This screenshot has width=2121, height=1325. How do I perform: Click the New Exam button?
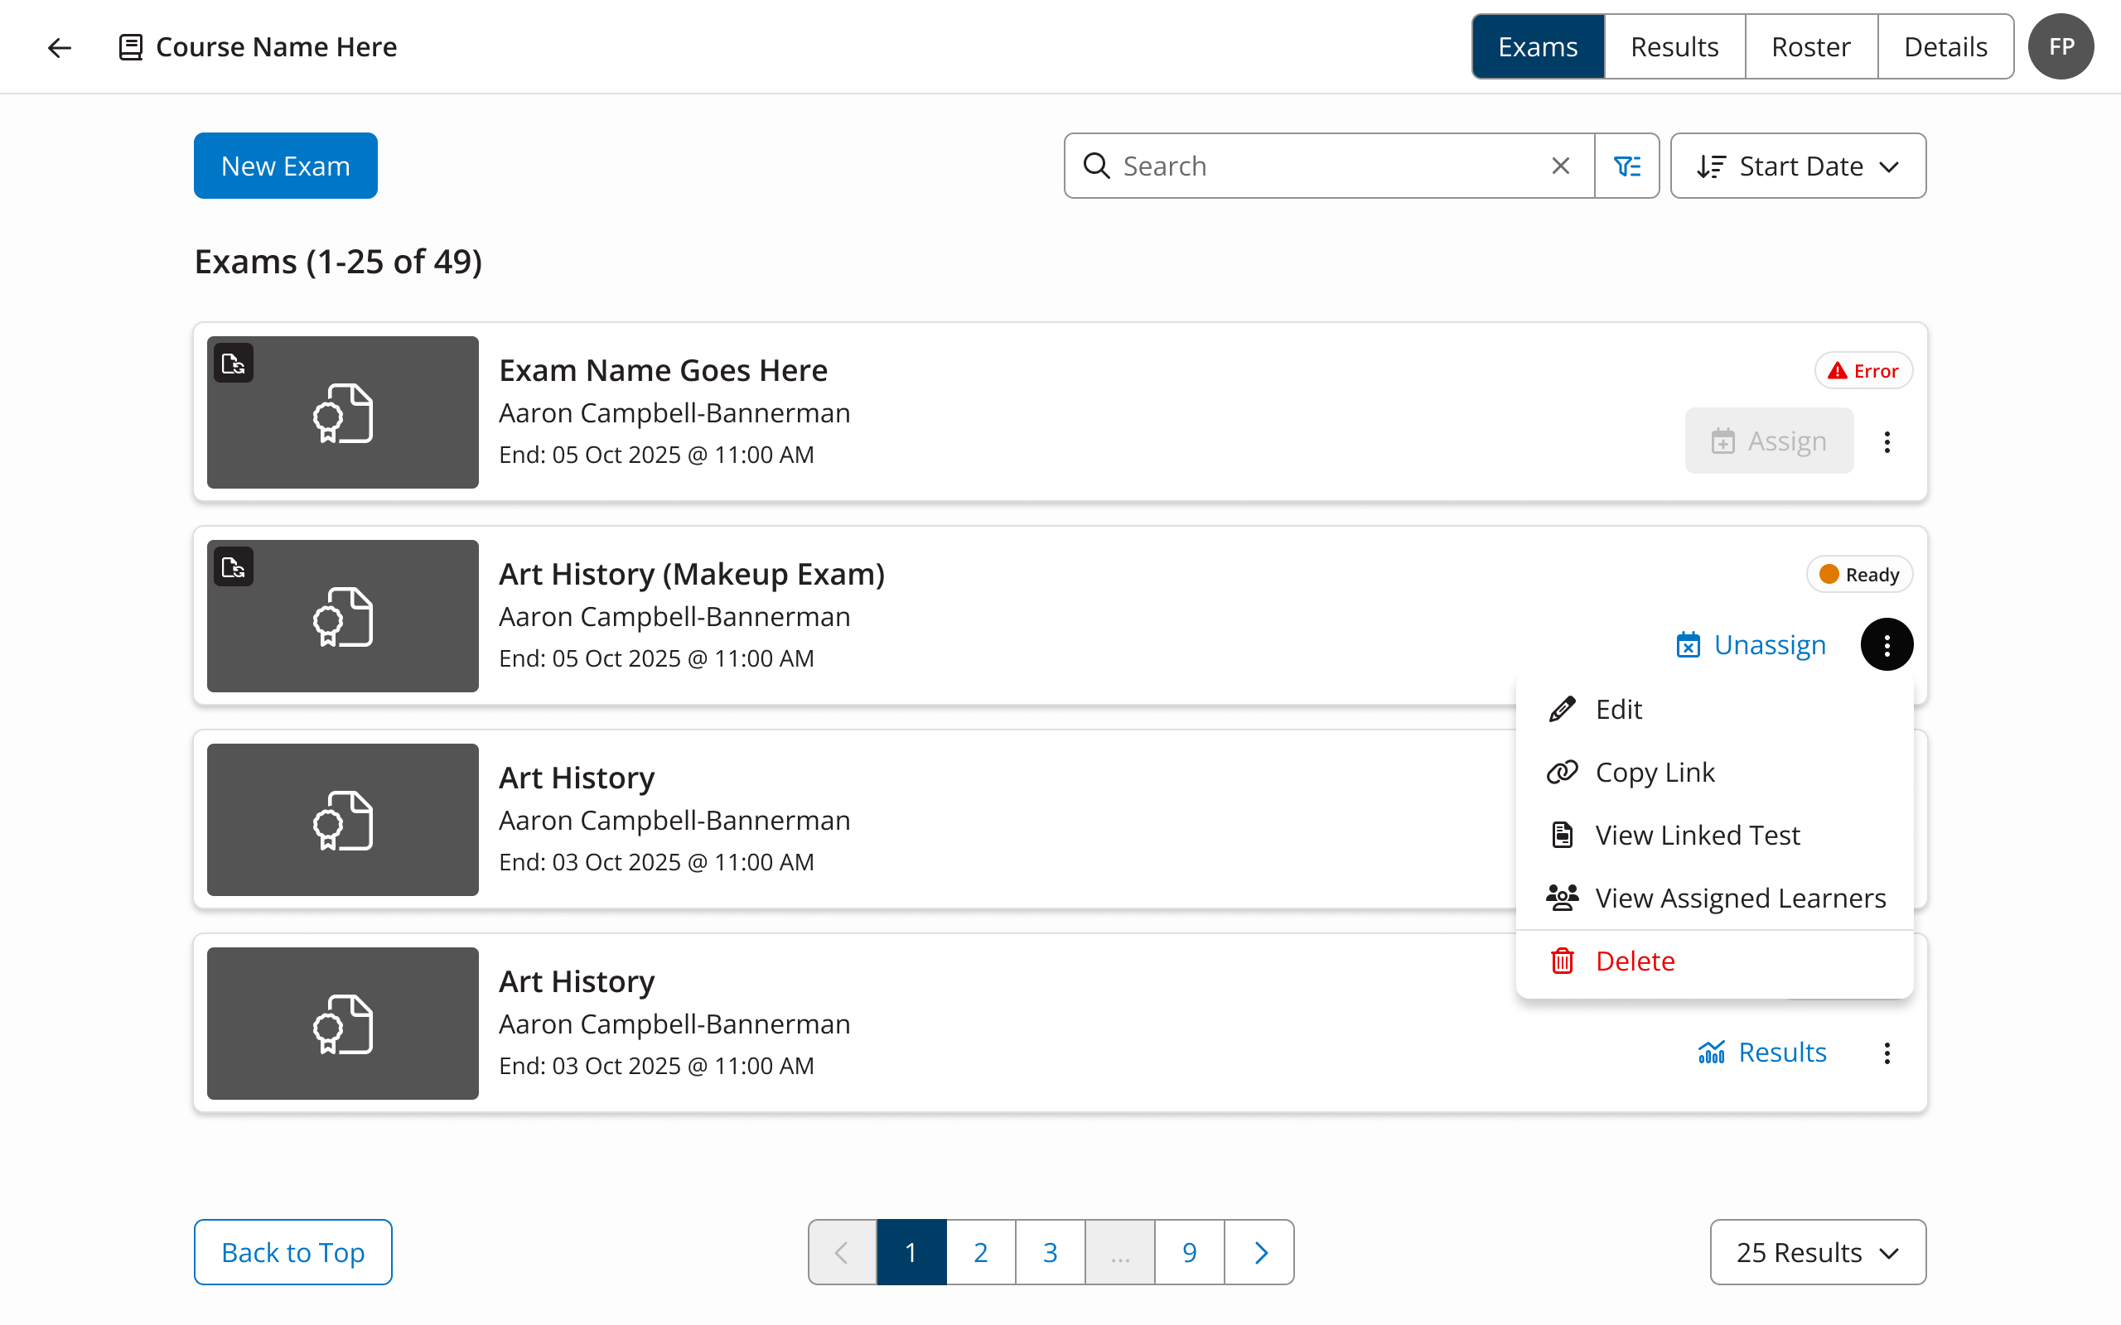[x=285, y=166]
